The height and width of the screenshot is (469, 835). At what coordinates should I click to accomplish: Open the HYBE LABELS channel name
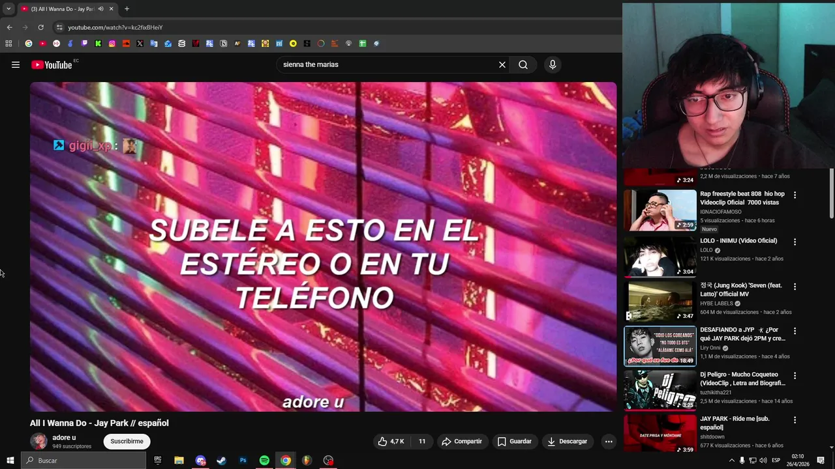point(716,304)
